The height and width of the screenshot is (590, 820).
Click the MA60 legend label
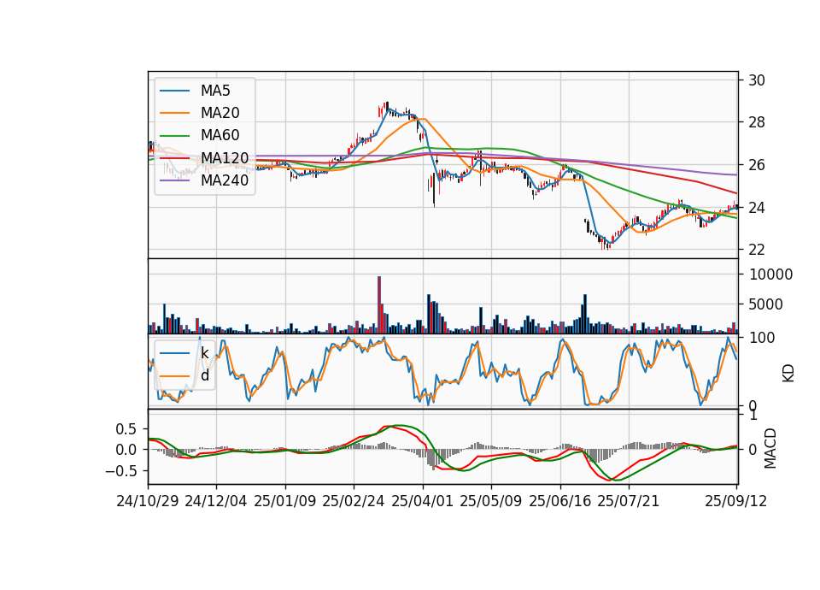220,135
